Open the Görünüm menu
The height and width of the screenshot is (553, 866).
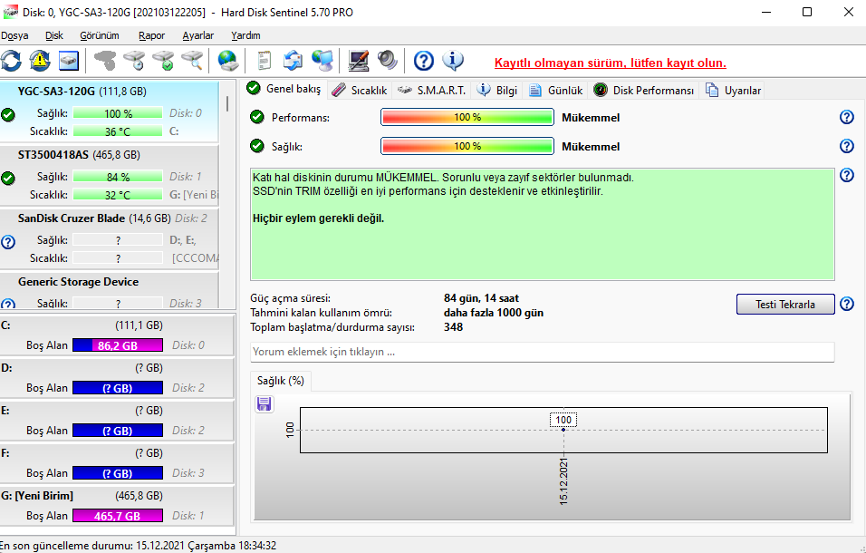(100, 35)
